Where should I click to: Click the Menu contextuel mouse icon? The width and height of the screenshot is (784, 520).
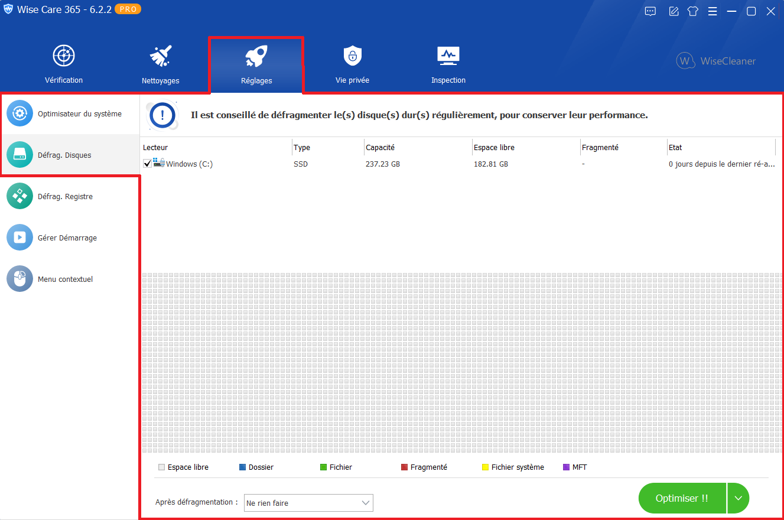tap(20, 279)
